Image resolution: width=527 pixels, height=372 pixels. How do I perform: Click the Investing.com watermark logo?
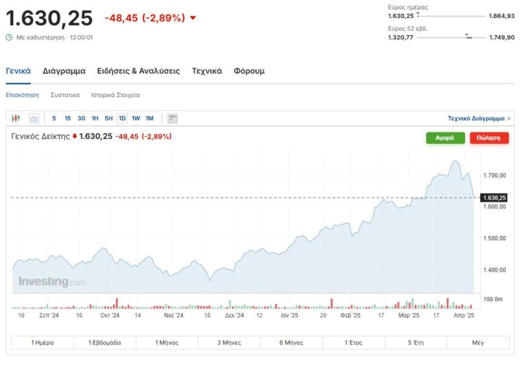coord(51,281)
